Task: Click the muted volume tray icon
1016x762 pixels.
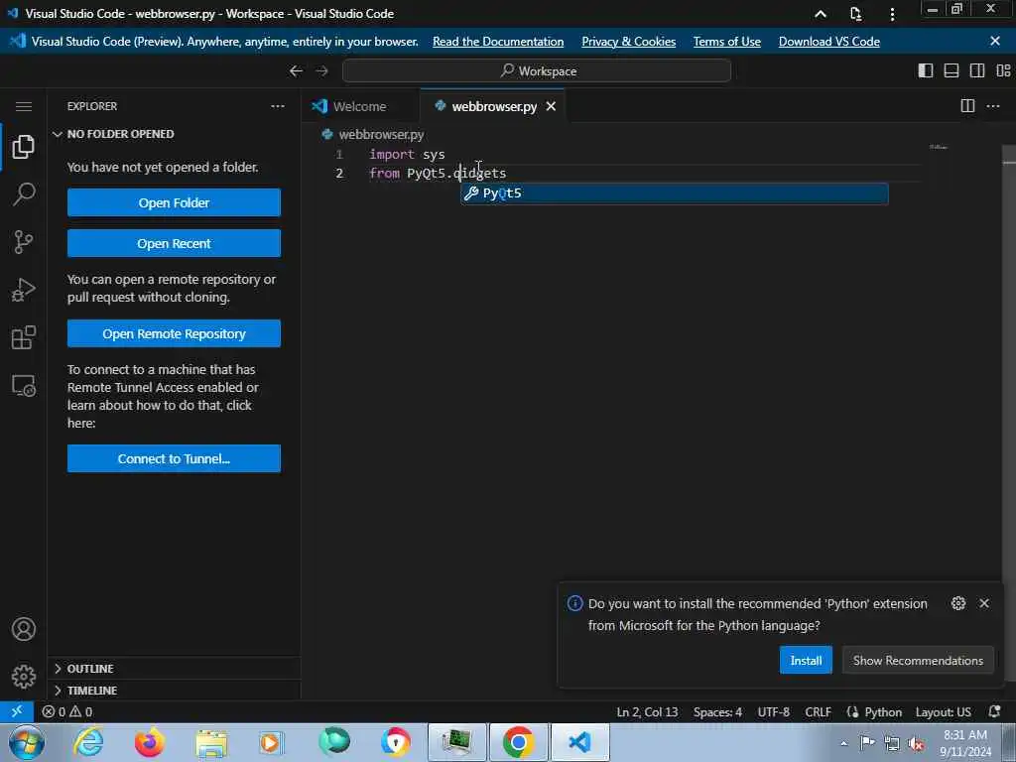Action: point(916,744)
